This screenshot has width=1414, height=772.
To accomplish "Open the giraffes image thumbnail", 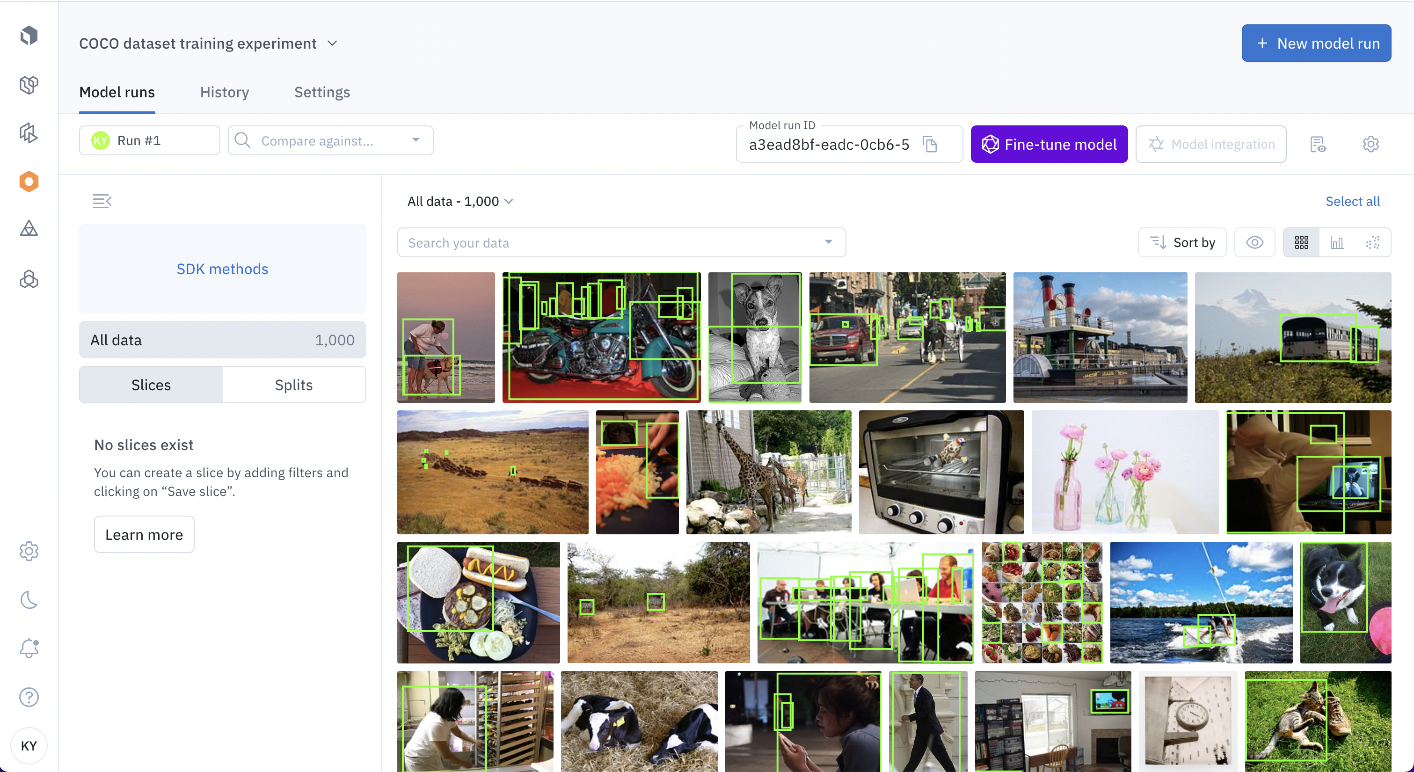I will coord(768,472).
